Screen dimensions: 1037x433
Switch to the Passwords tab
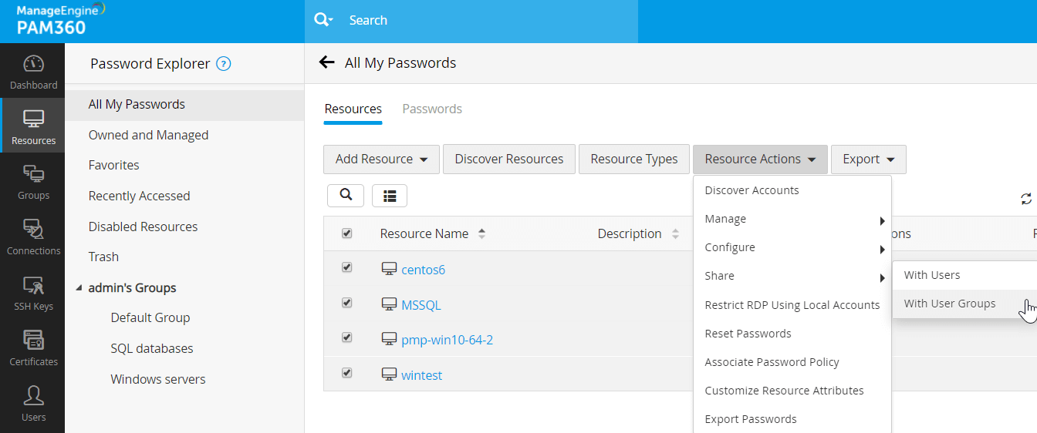pyautogui.click(x=432, y=109)
